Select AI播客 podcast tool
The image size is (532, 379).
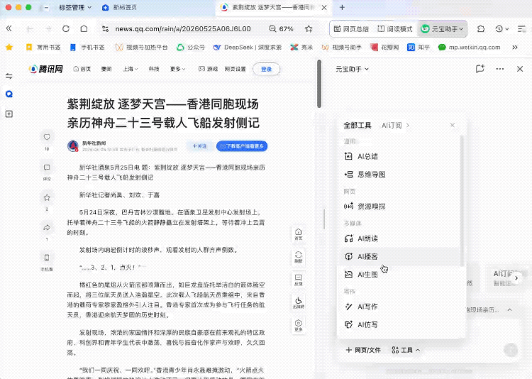coord(400,256)
